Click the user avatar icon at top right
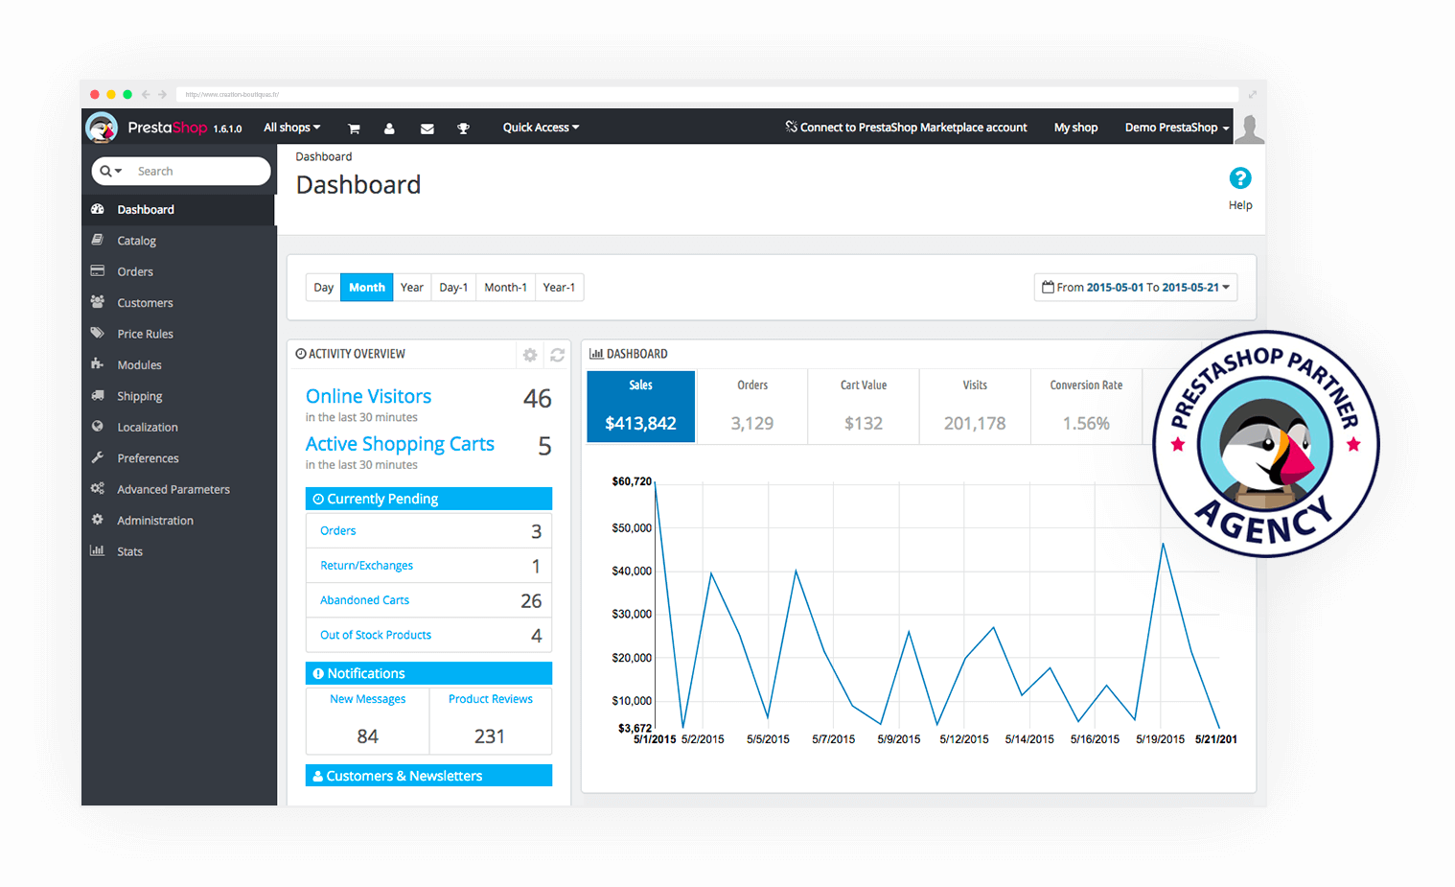1455x887 pixels. pyautogui.click(x=1249, y=128)
